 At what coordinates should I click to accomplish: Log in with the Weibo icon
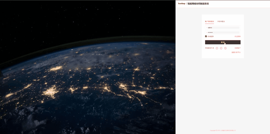click(x=225, y=48)
